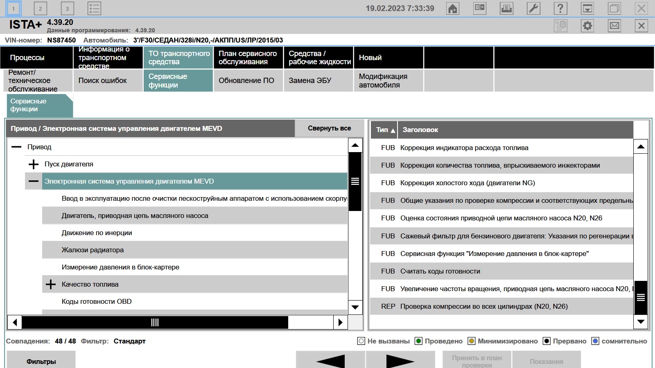Open Информация о транспортном средстве tab
655x368 pixels.
(108, 58)
